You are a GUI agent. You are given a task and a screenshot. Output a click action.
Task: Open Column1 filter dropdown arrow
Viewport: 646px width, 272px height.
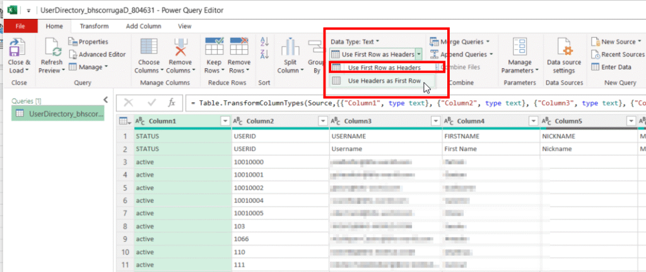click(225, 121)
